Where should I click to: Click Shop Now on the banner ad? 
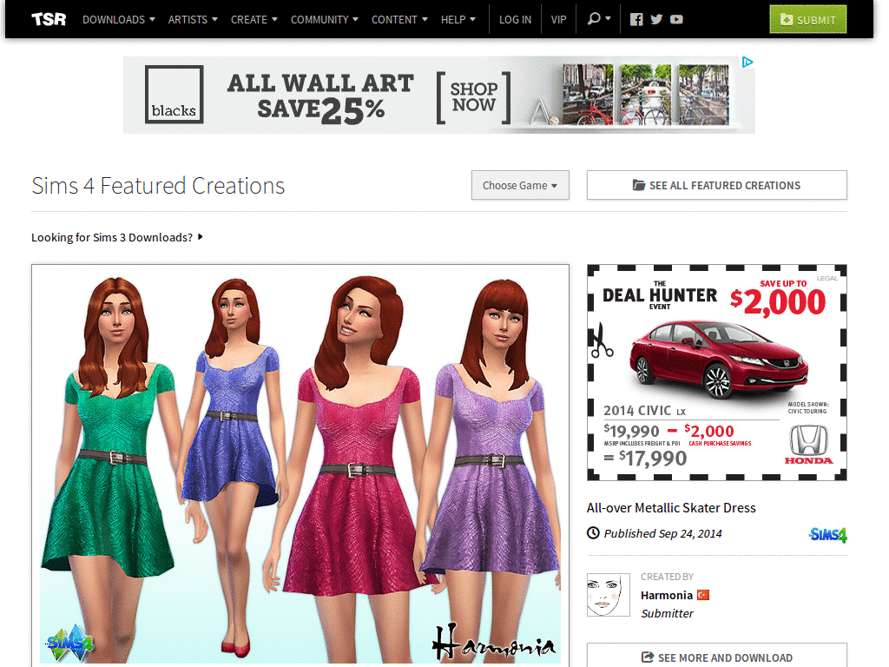click(x=473, y=97)
